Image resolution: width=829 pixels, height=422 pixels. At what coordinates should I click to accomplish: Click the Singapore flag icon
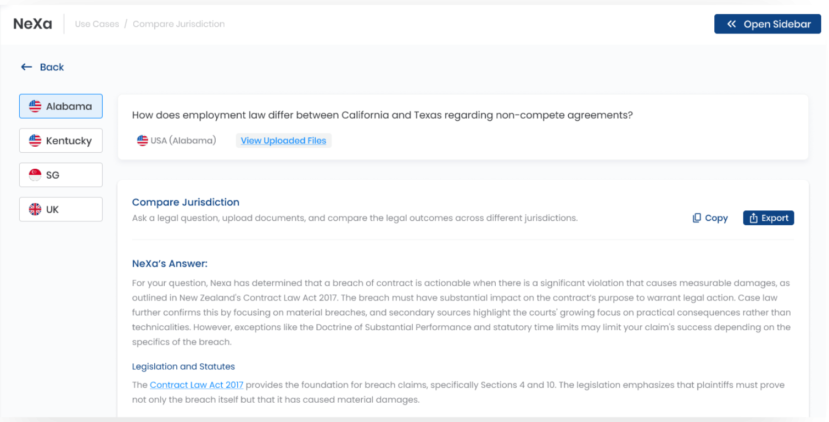[x=35, y=175]
